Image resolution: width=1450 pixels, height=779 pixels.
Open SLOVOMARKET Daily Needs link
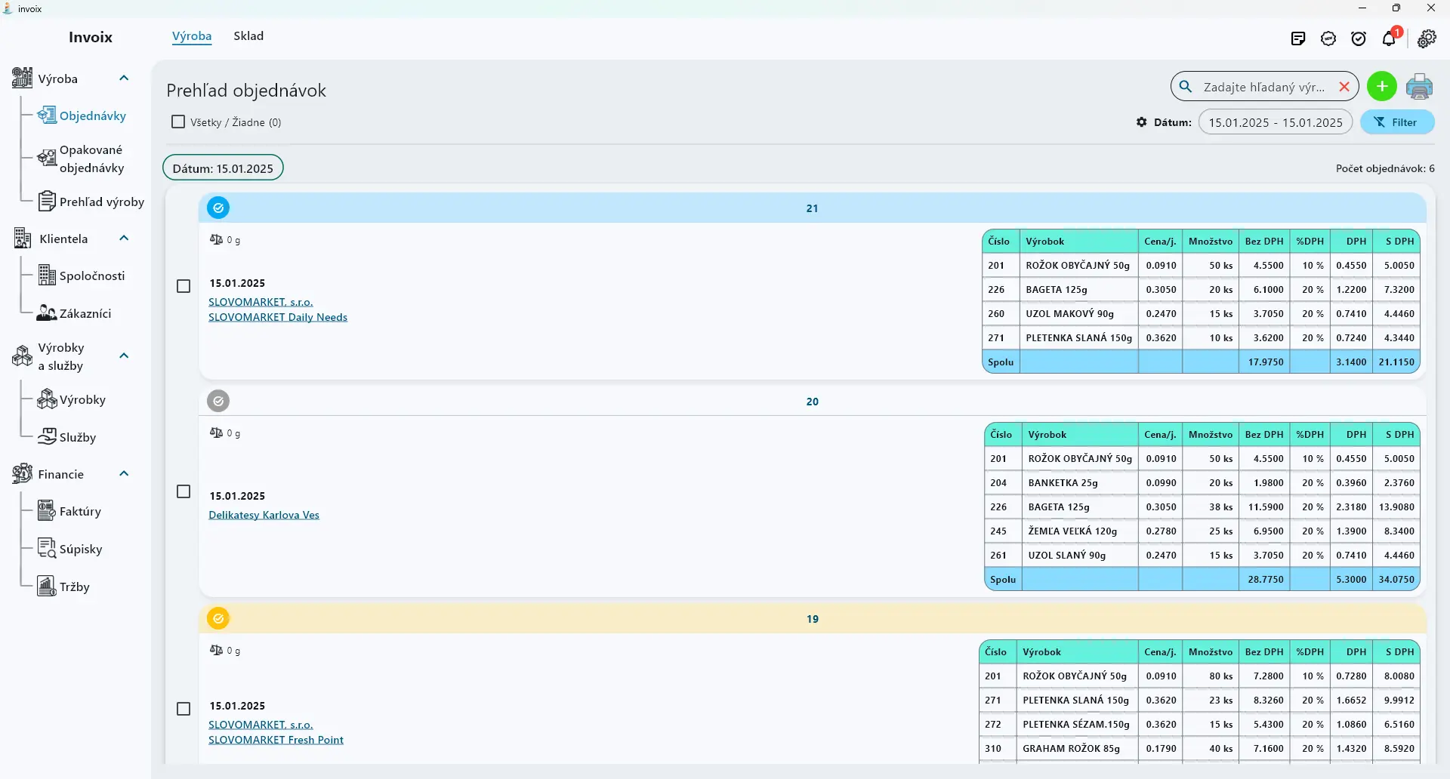tap(278, 317)
